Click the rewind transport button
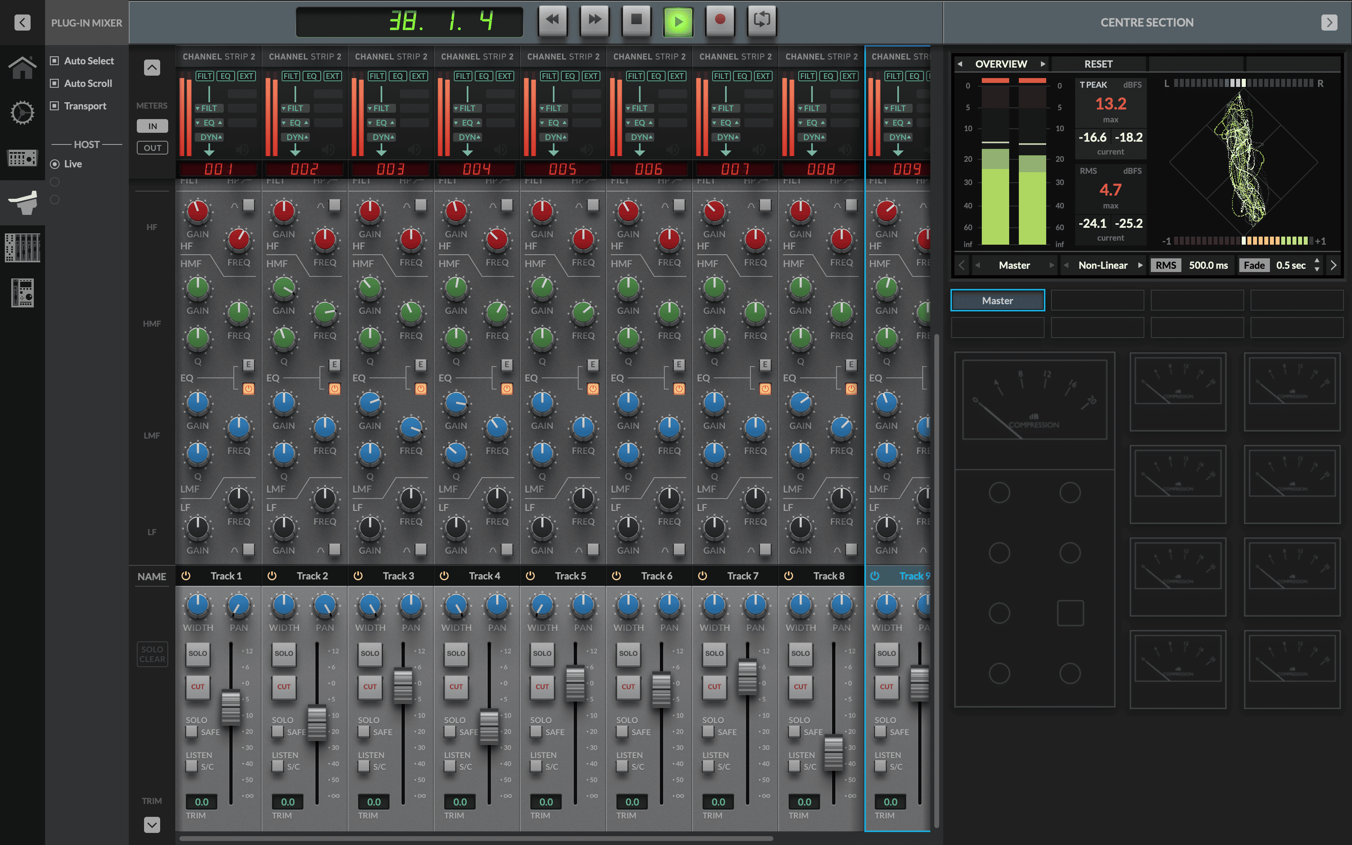1352x845 pixels. [552, 21]
